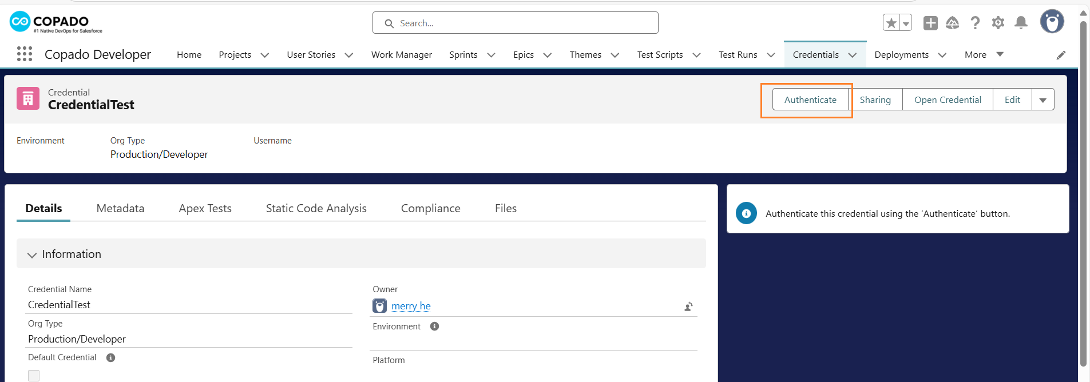
Task: Show more record actions dropdown arrow
Action: click(1043, 100)
